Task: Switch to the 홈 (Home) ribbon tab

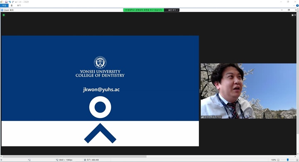Action: pos(12,5)
